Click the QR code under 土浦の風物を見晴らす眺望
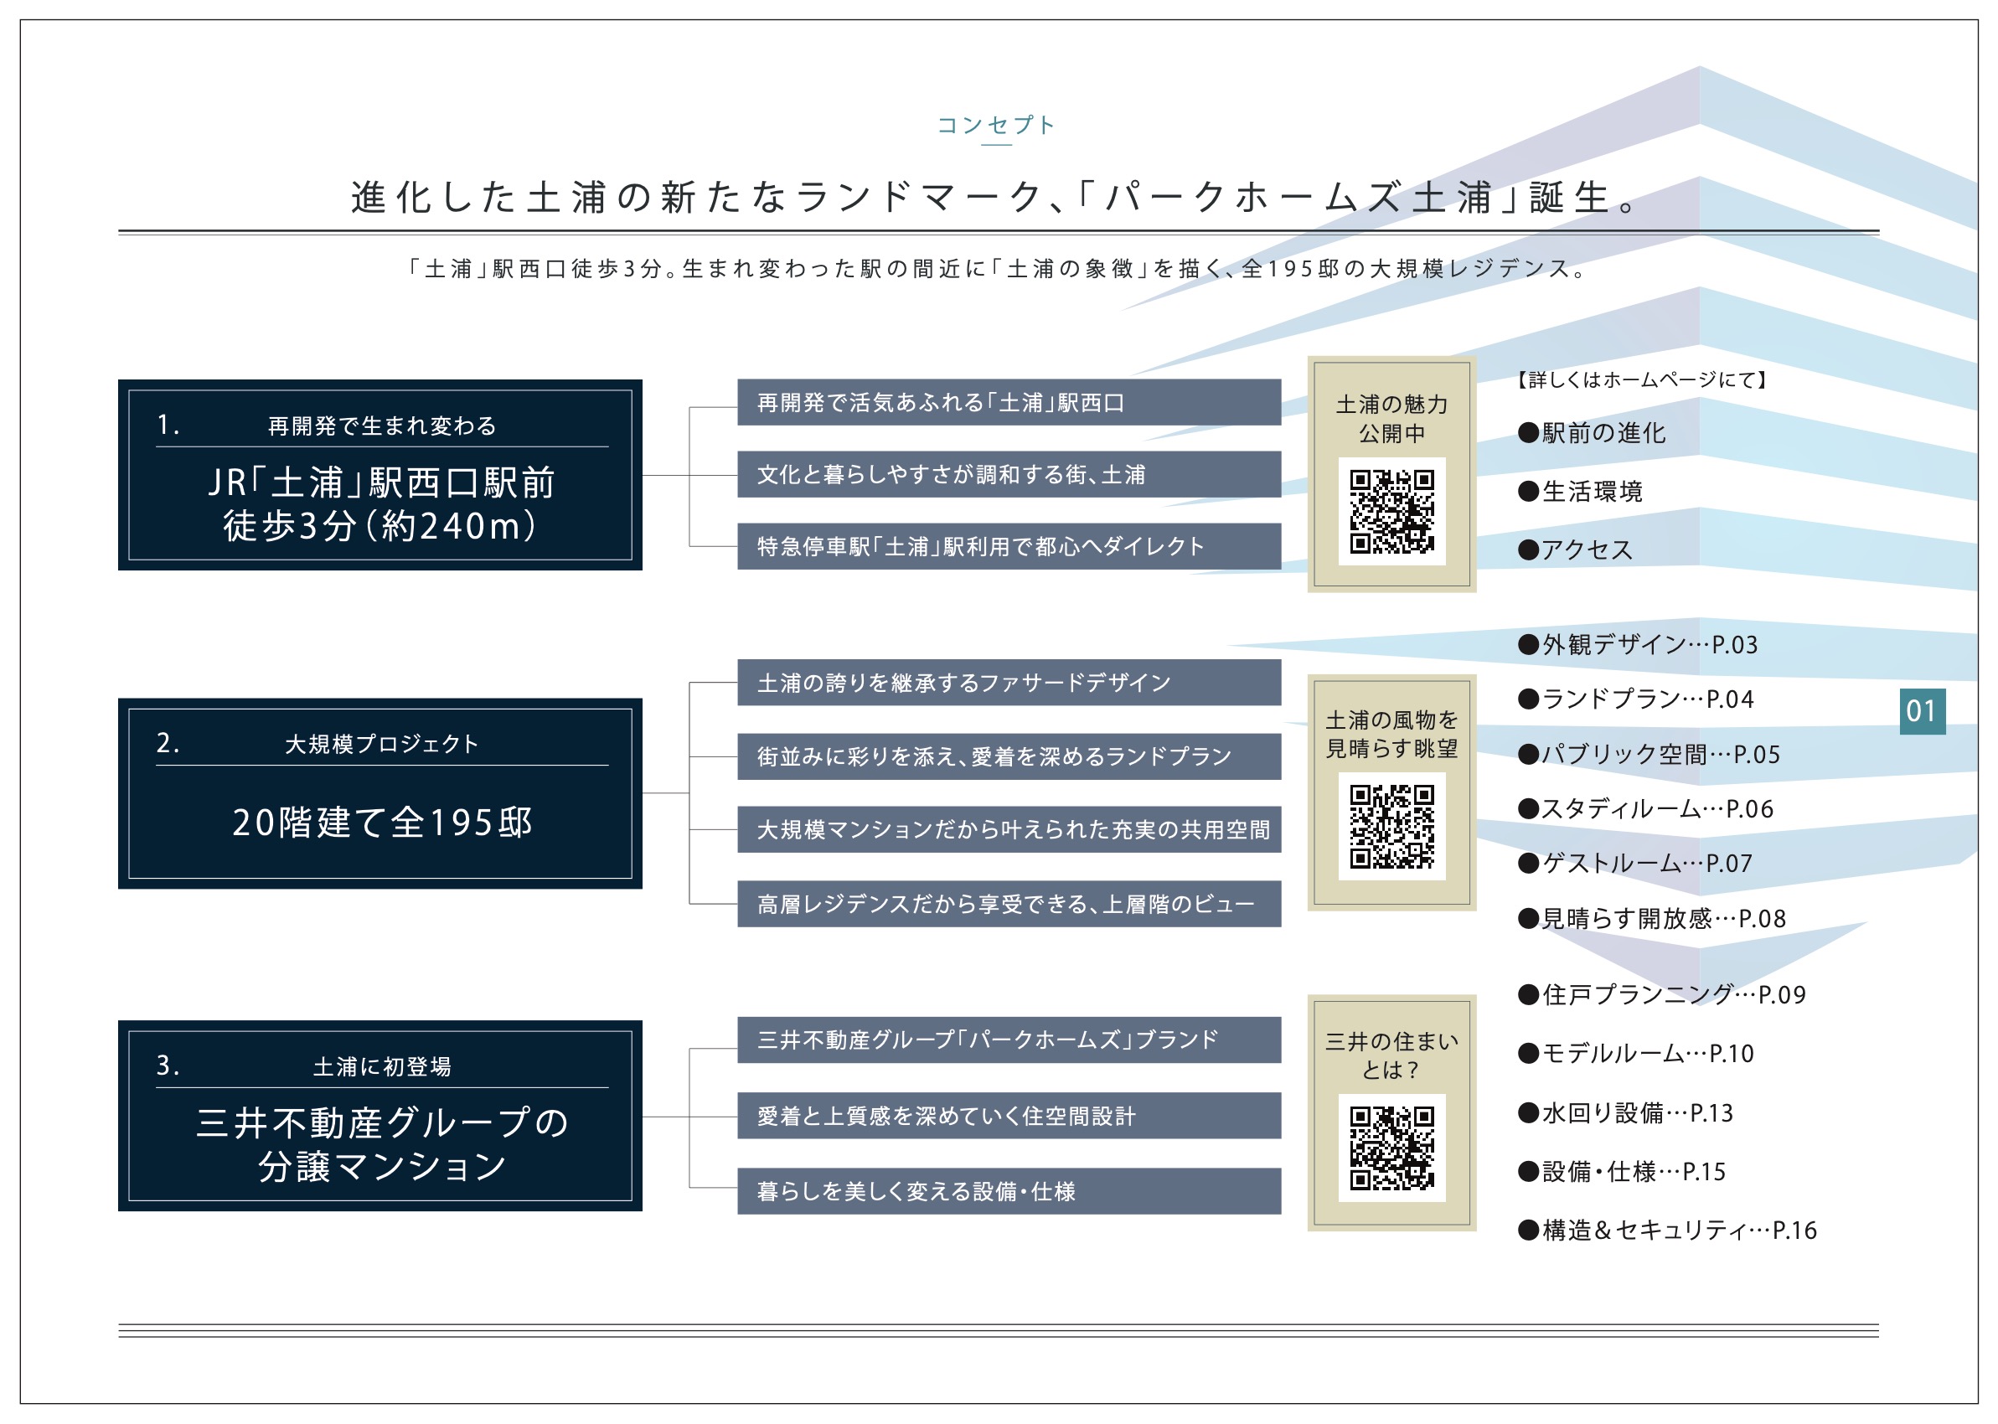The image size is (1998, 1424). pos(1391,826)
